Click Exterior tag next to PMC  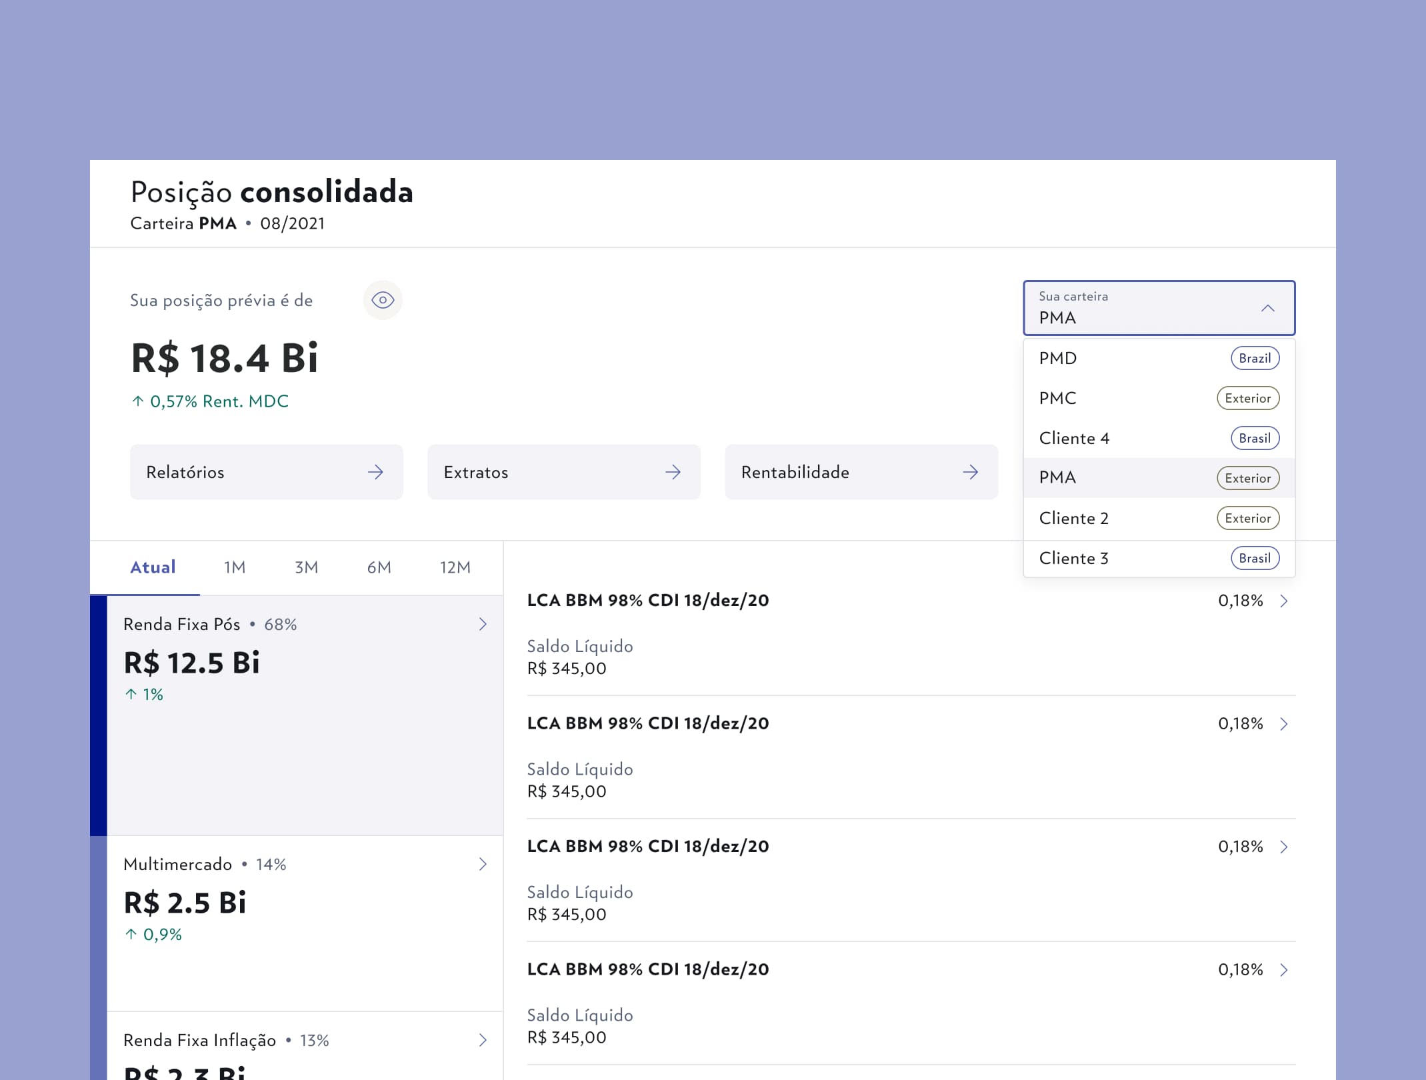click(x=1248, y=398)
